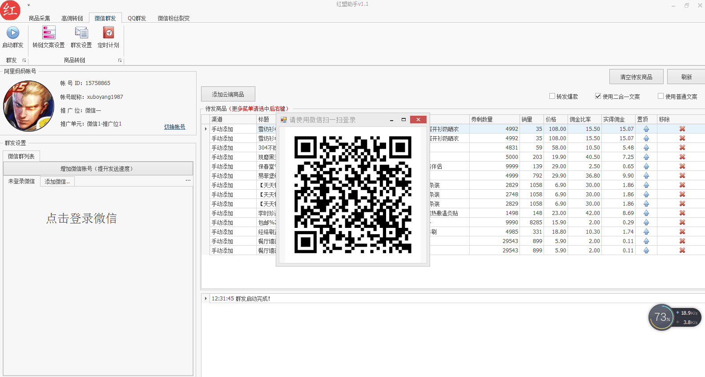This screenshot has height=377, width=705.
Task: Enable the 转发爆款 checkbox
Action: point(552,96)
